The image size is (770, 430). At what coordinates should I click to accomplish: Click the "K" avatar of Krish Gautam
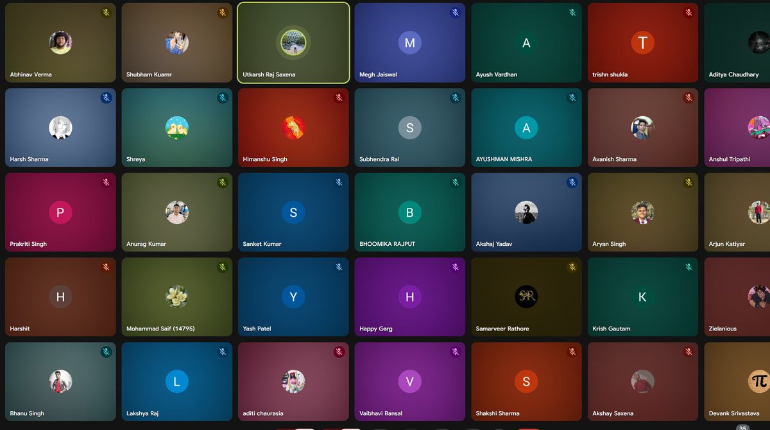pos(642,297)
